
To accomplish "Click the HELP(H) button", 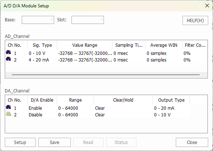I will point(195,21).
